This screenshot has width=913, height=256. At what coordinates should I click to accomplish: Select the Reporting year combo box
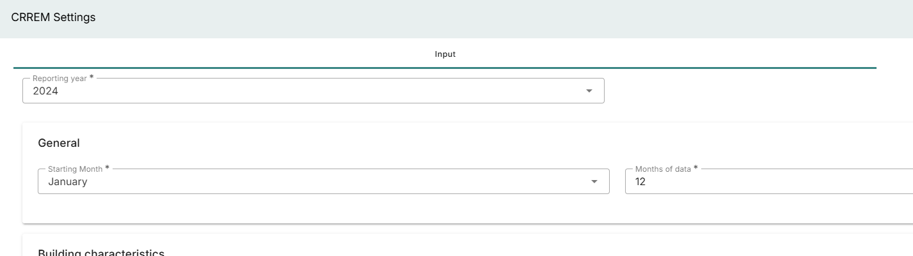click(x=314, y=91)
